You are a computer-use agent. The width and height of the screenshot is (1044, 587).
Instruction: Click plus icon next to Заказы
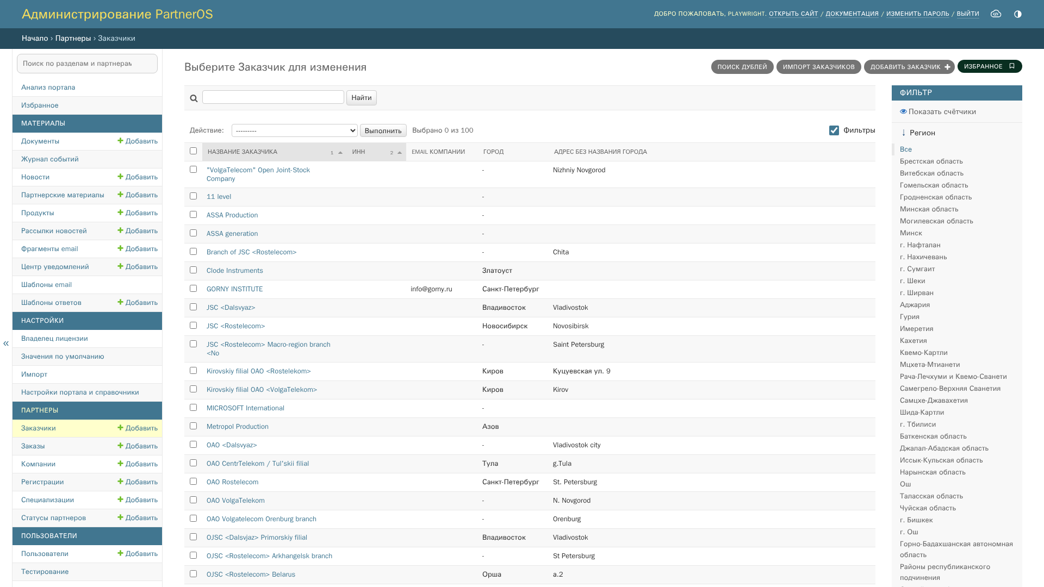(120, 446)
